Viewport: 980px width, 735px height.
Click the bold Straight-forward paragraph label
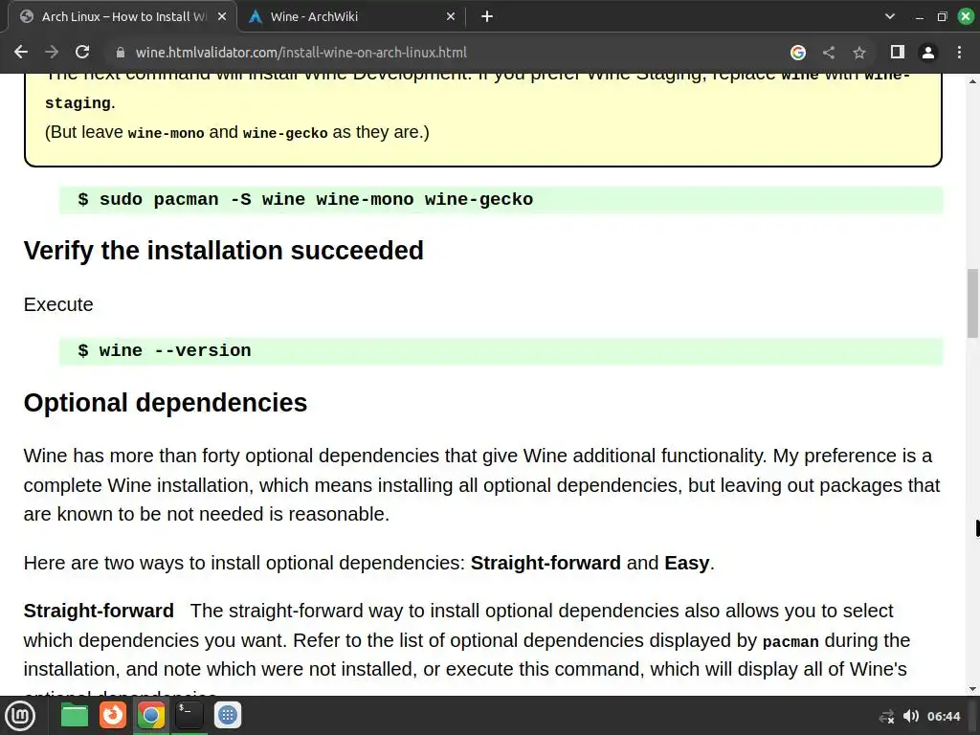(99, 611)
